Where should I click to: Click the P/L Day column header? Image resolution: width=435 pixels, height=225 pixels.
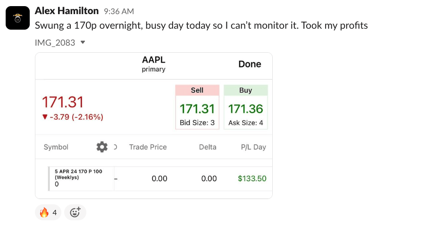pyautogui.click(x=253, y=147)
